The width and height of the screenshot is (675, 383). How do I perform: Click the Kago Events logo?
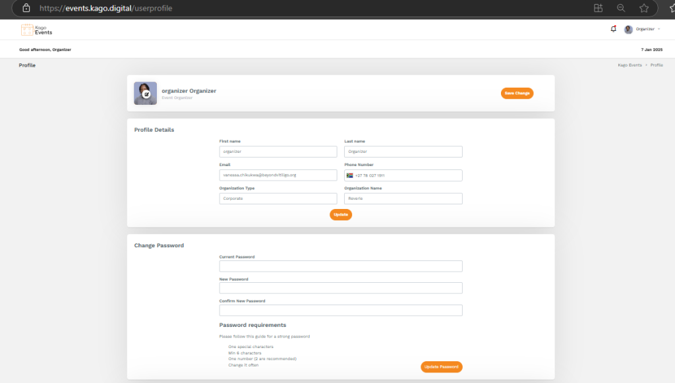(x=36, y=30)
